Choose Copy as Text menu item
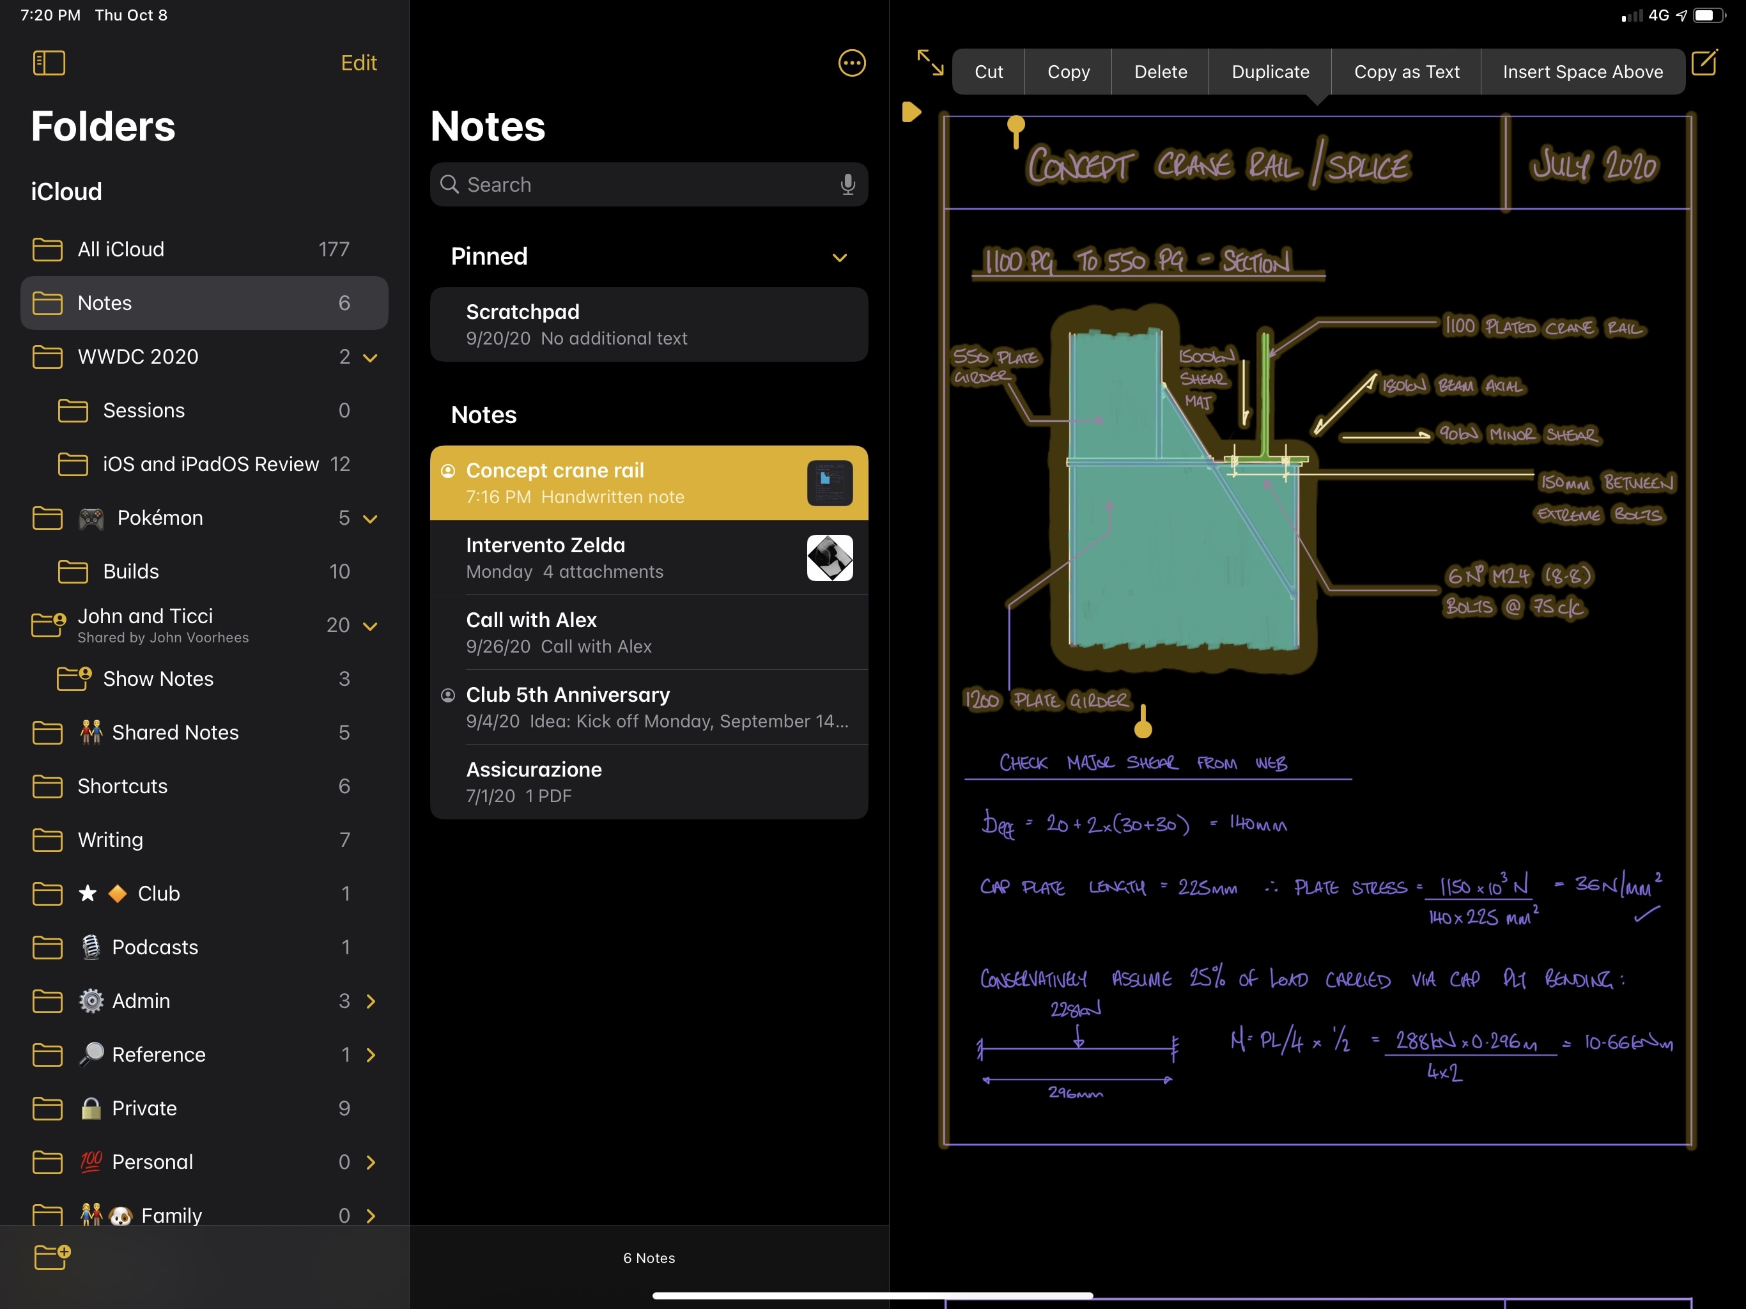This screenshot has height=1309, width=1746. pyautogui.click(x=1406, y=72)
